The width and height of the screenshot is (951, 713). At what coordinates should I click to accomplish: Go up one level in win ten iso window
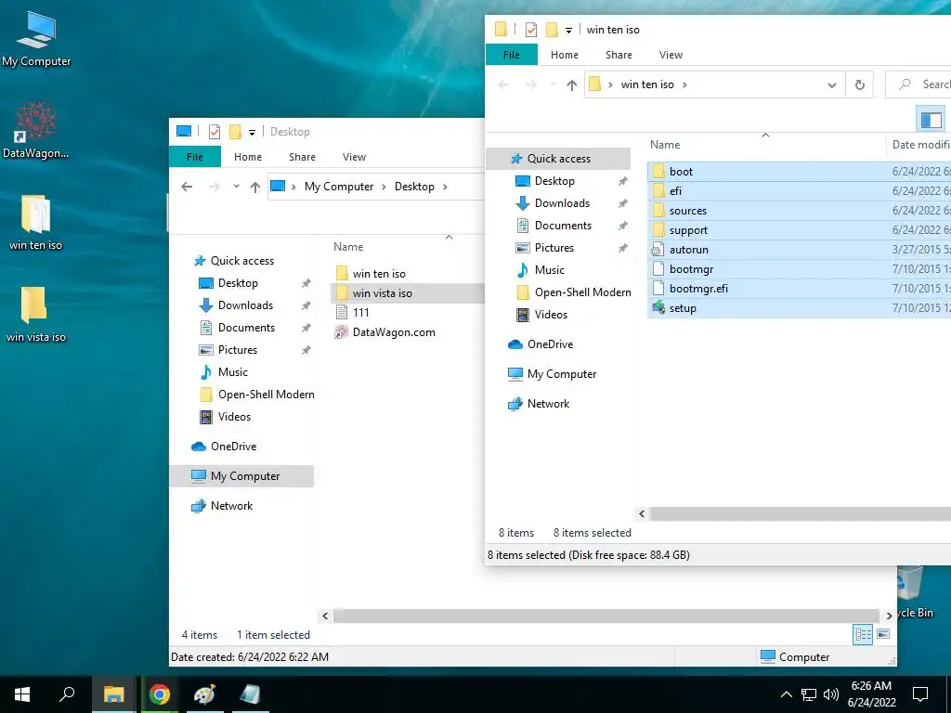572,84
